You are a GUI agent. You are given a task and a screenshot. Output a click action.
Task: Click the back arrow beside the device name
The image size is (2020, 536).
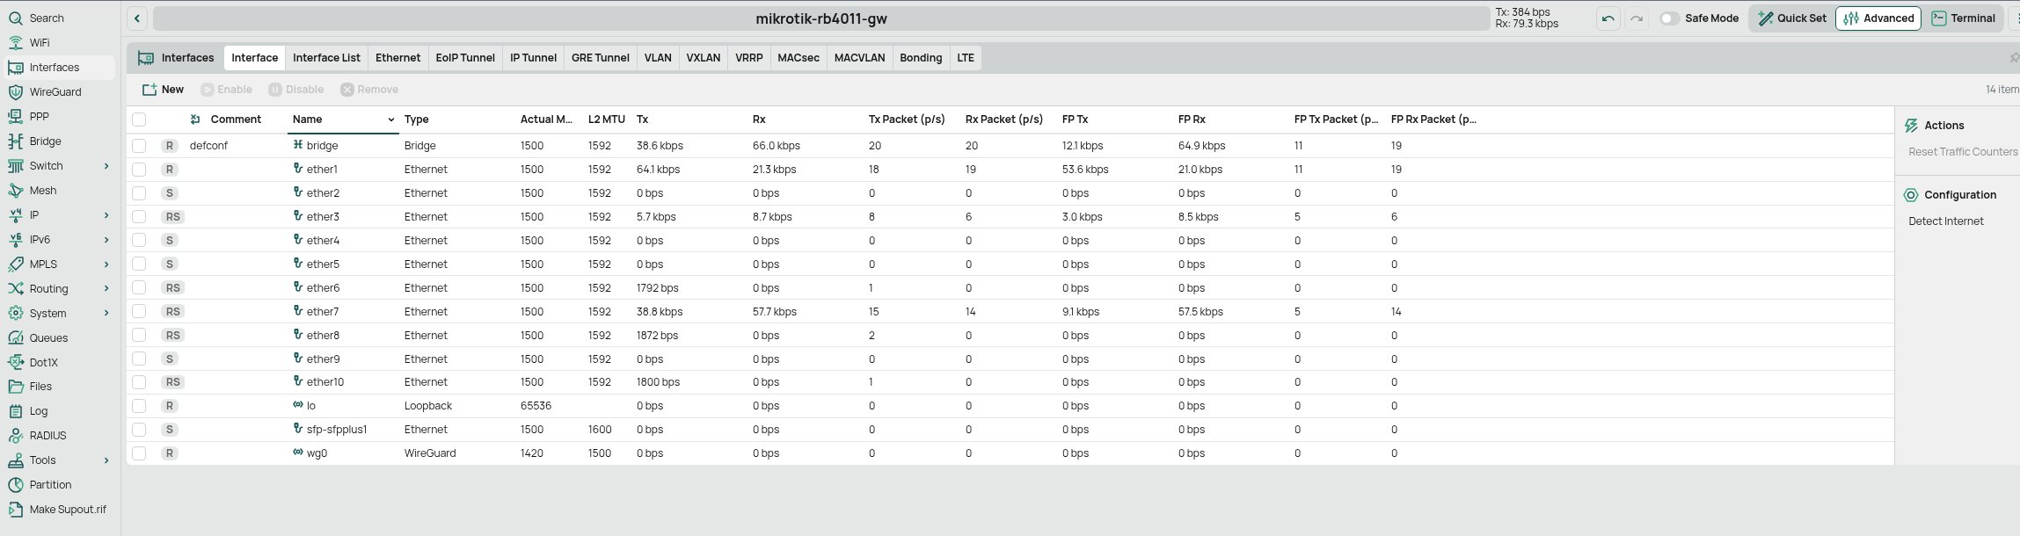137,18
